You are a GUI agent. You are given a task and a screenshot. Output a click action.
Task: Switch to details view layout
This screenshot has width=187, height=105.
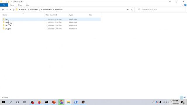click(181, 97)
